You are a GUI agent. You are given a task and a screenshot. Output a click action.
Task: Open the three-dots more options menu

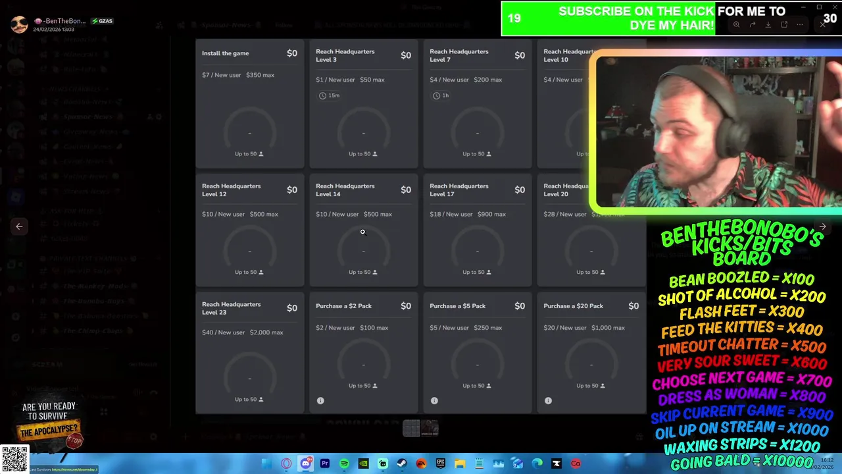click(799, 24)
